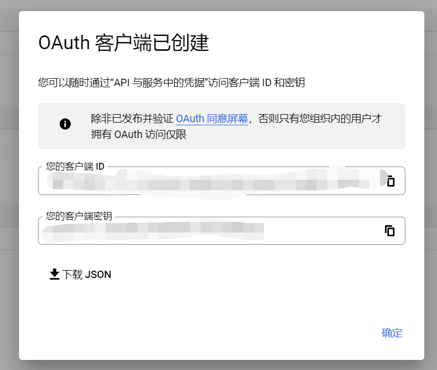Image resolution: width=437 pixels, height=370 pixels.
Task: Open the OAuth 同意屏幕 link
Action: click(212, 119)
